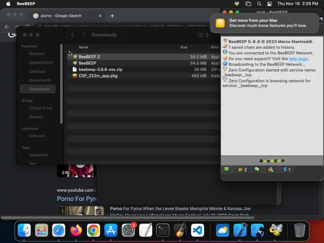The height and width of the screenshot is (243, 324).
Task: Open Spotlight search in menu bar
Action: tap(259, 3)
